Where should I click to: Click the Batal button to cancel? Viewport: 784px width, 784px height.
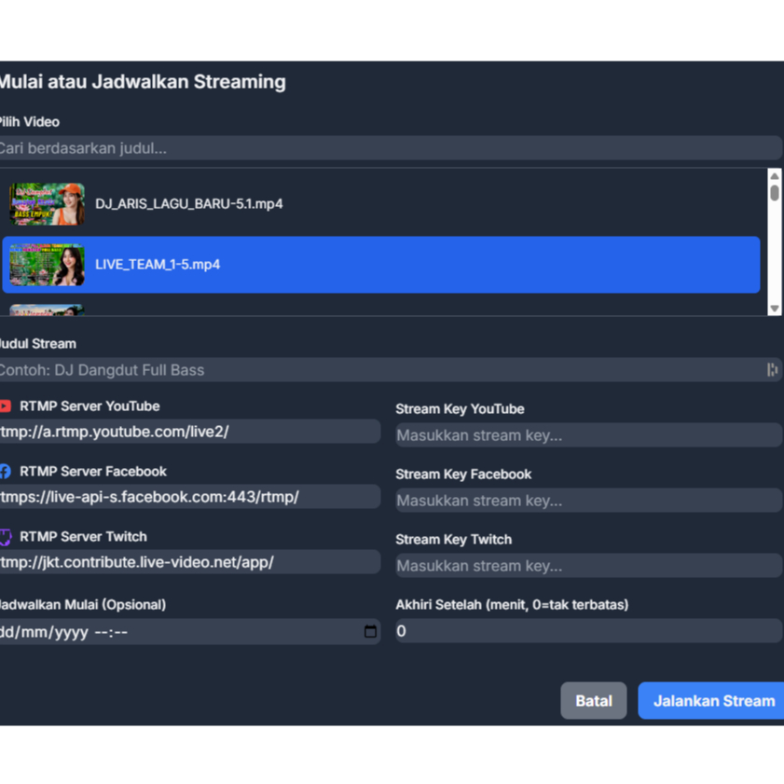coord(594,700)
